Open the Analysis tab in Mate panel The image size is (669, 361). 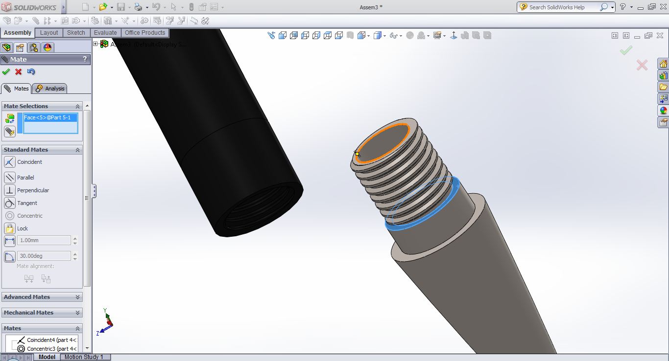(50, 89)
